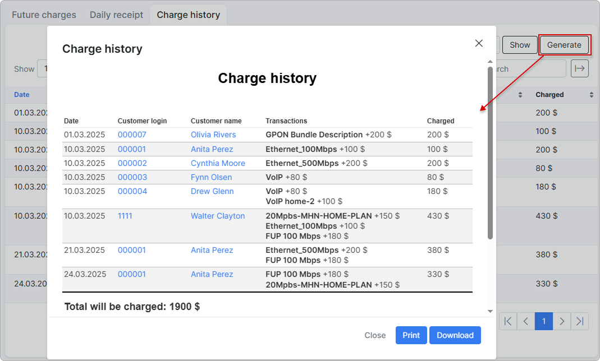Close the Charge history dialog with X
The height and width of the screenshot is (361, 600).
479,43
